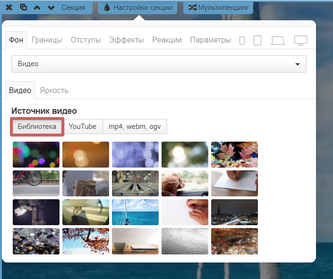
Task: Select the desktop monitor view icon
Action: click(301, 41)
